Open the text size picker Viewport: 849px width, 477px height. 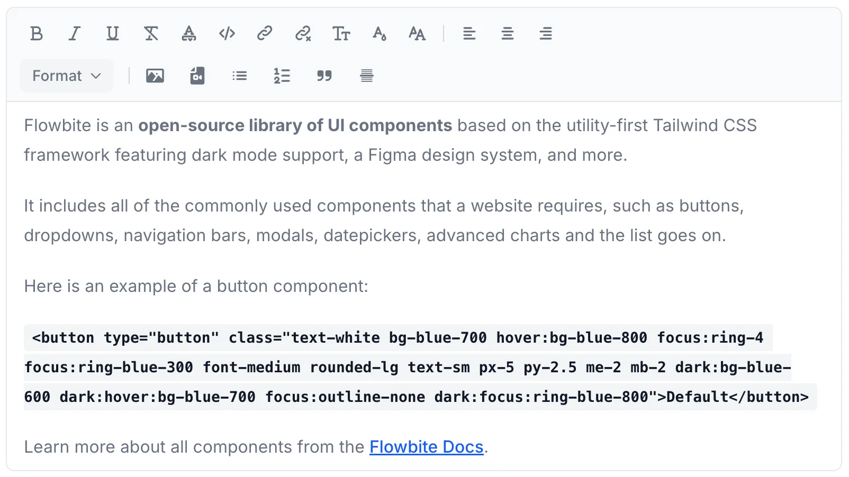click(341, 34)
